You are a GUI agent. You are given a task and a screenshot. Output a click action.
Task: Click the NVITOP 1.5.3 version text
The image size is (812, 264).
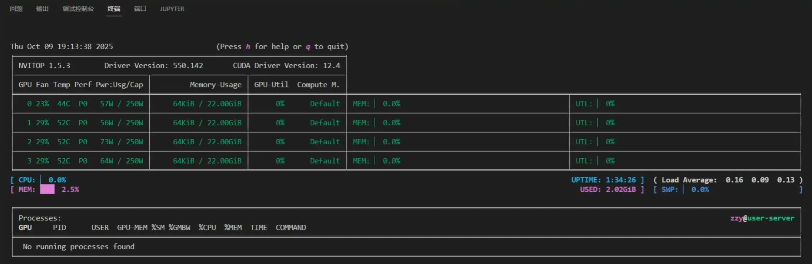[x=44, y=65]
